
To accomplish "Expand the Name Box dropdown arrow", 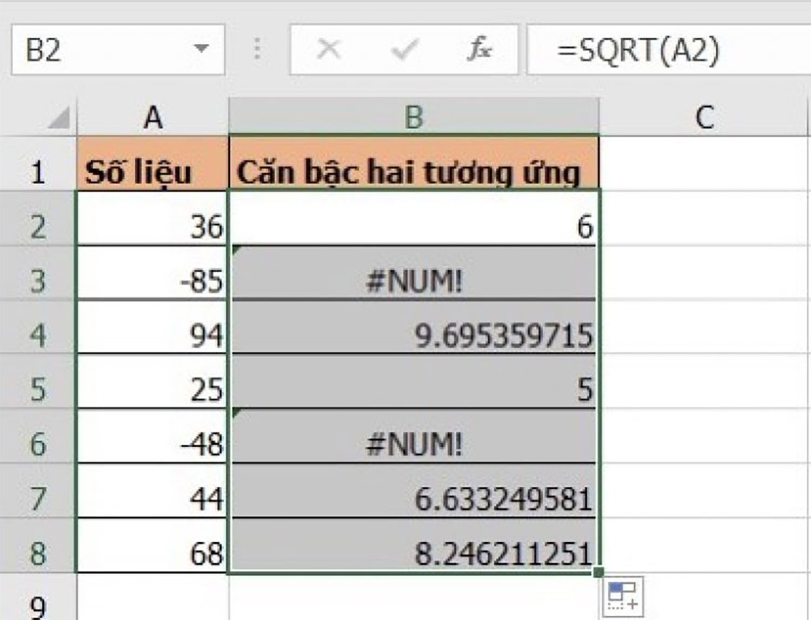I will [201, 49].
